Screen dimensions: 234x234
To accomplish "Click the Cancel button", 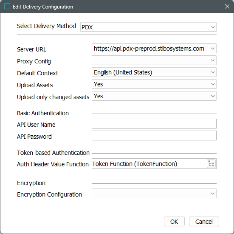I will 204,222.
